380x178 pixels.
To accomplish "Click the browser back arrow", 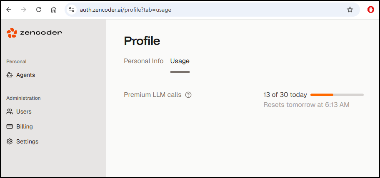I will (x=9, y=10).
